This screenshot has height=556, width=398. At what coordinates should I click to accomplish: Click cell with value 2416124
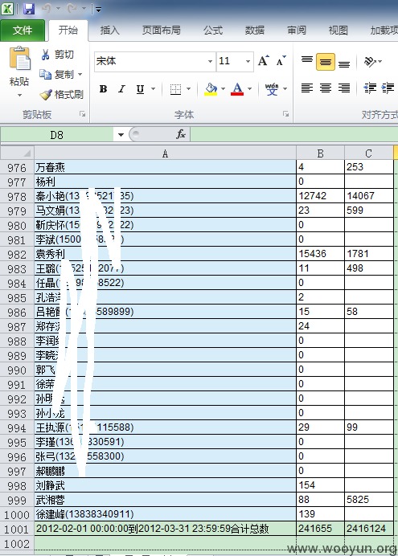tap(369, 529)
